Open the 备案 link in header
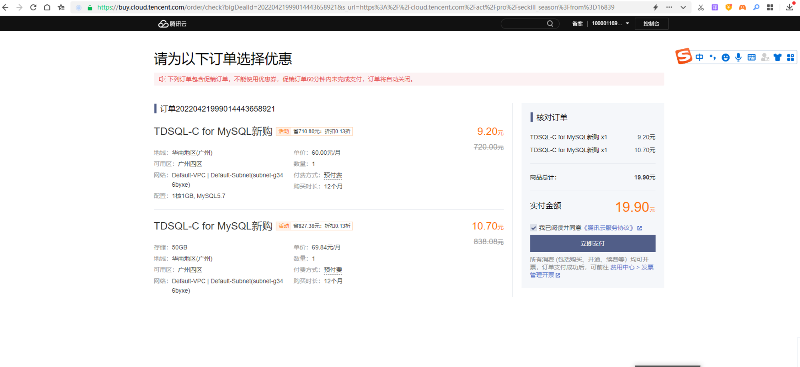Screen dimensions: 800x367 (x=577, y=24)
